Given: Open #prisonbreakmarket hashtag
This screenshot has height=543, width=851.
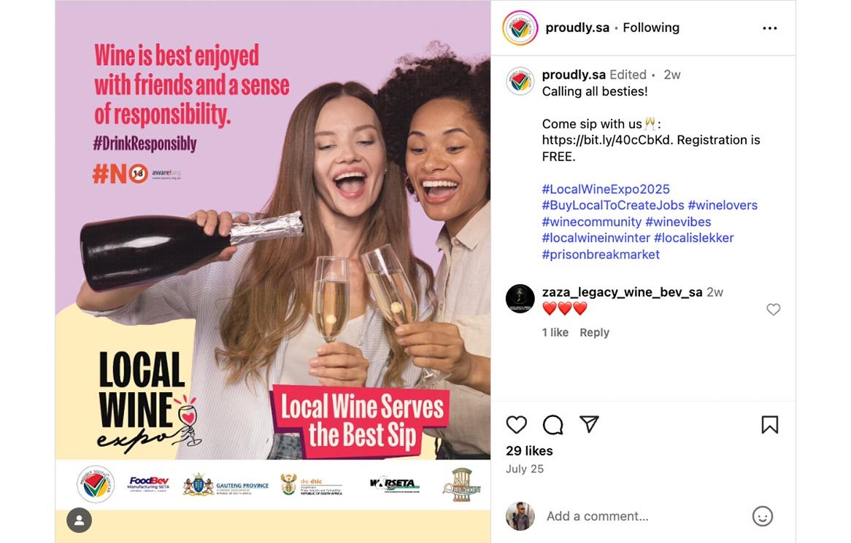Looking at the screenshot, I should click(601, 254).
